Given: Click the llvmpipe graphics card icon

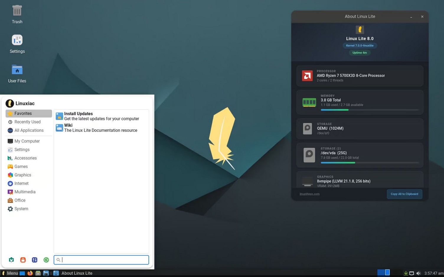Looking at the screenshot, I should pos(307,182).
